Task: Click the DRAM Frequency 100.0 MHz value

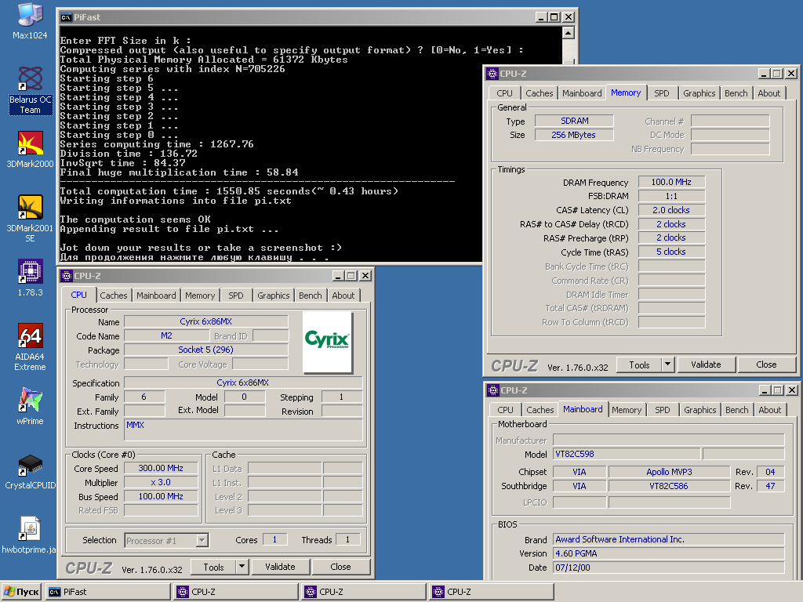Action: [671, 182]
